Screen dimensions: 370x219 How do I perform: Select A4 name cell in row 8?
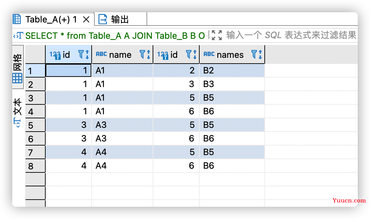click(x=122, y=166)
